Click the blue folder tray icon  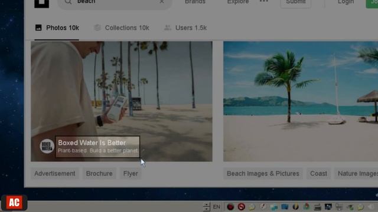[285, 207]
